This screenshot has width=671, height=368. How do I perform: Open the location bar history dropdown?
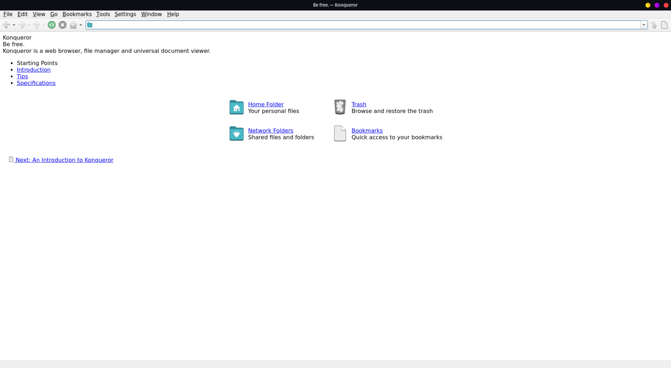click(644, 25)
